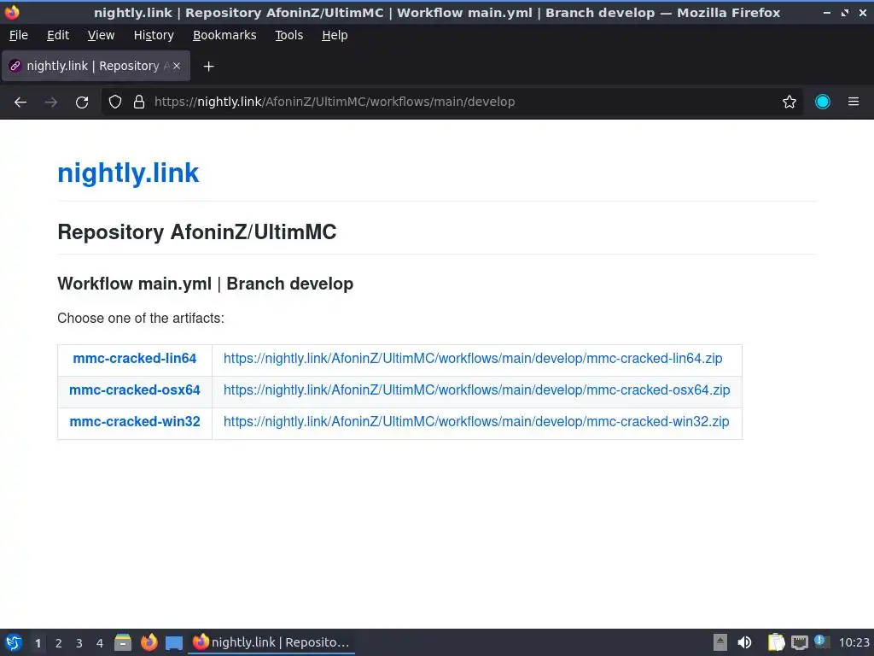Image resolution: width=874 pixels, height=656 pixels.
Task: Open the mmc-cracked-win32 artifact link
Action: 134,421
